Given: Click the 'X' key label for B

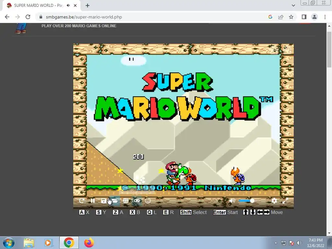Looking at the screenshot, I should pyautogui.click(x=132, y=212).
